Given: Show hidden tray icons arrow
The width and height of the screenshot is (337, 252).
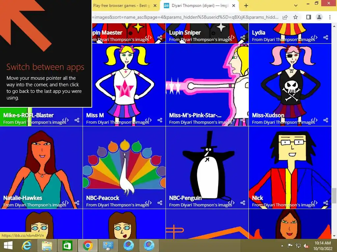Looking at the screenshot, I should point(282,246).
